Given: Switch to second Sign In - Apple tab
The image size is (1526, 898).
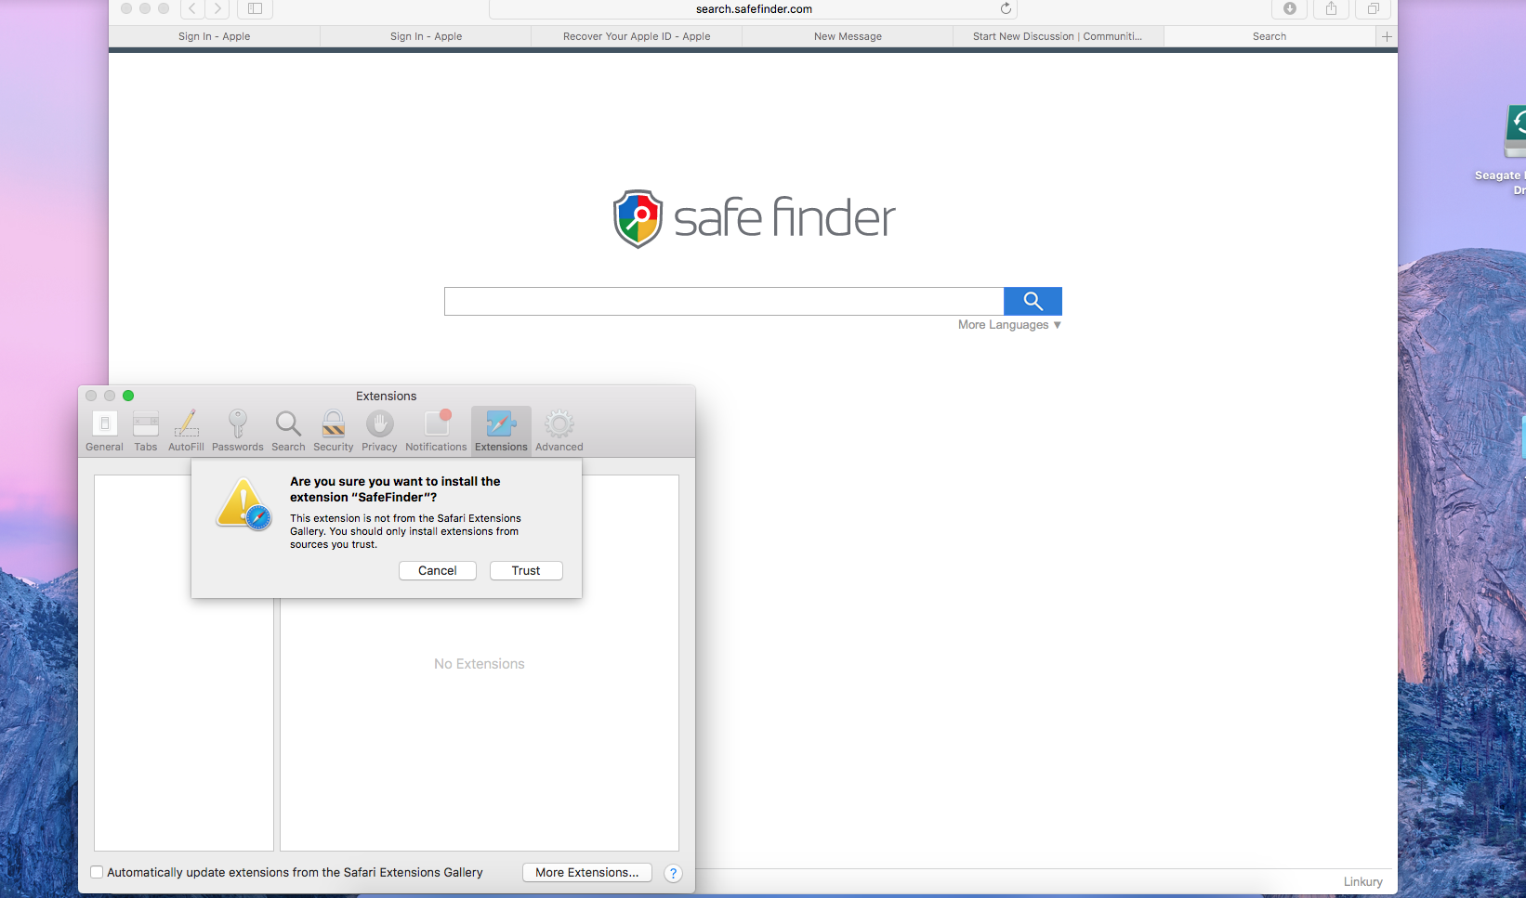Looking at the screenshot, I should [x=426, y=36].
